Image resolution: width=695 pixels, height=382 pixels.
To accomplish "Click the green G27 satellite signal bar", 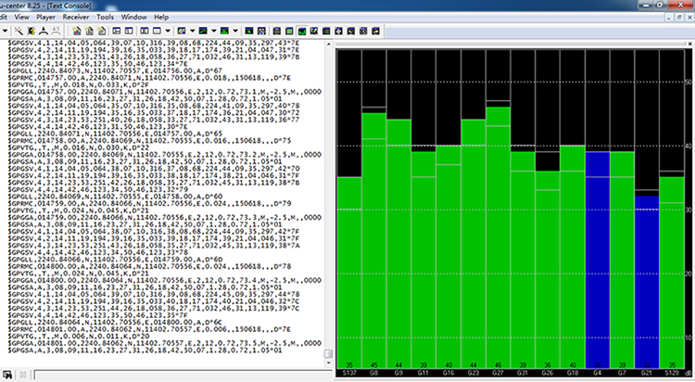I will [498, 232].
